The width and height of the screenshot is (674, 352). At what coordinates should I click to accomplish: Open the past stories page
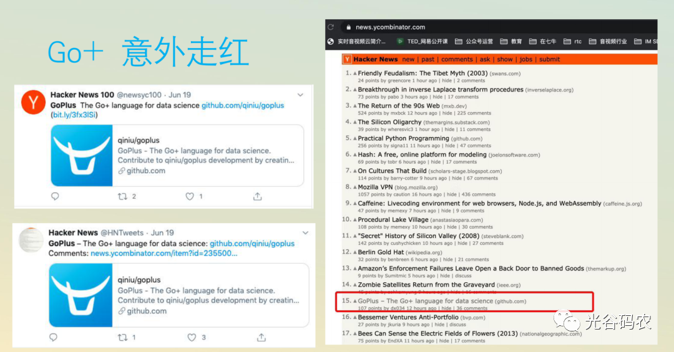tap(427, 59)
